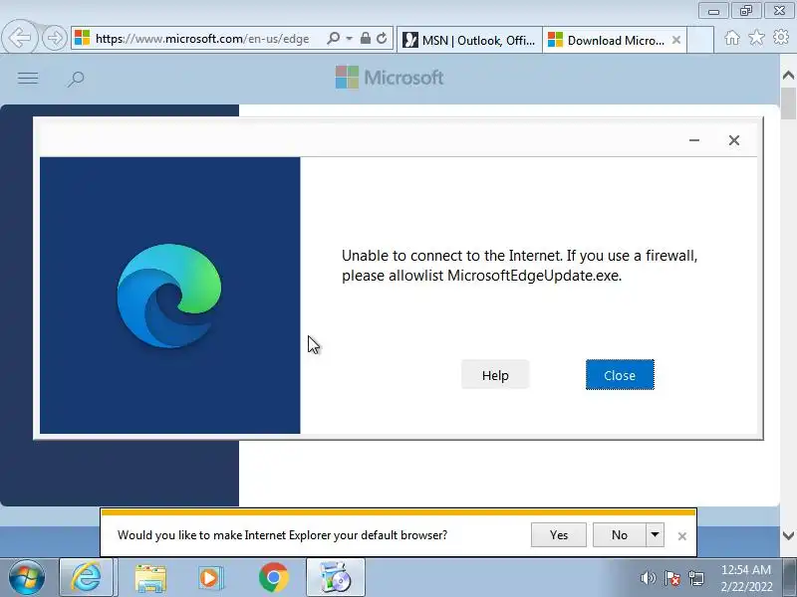797x597 pixels.
Task: Click the search icon on Microsoft page
Action: coord(76,79)
